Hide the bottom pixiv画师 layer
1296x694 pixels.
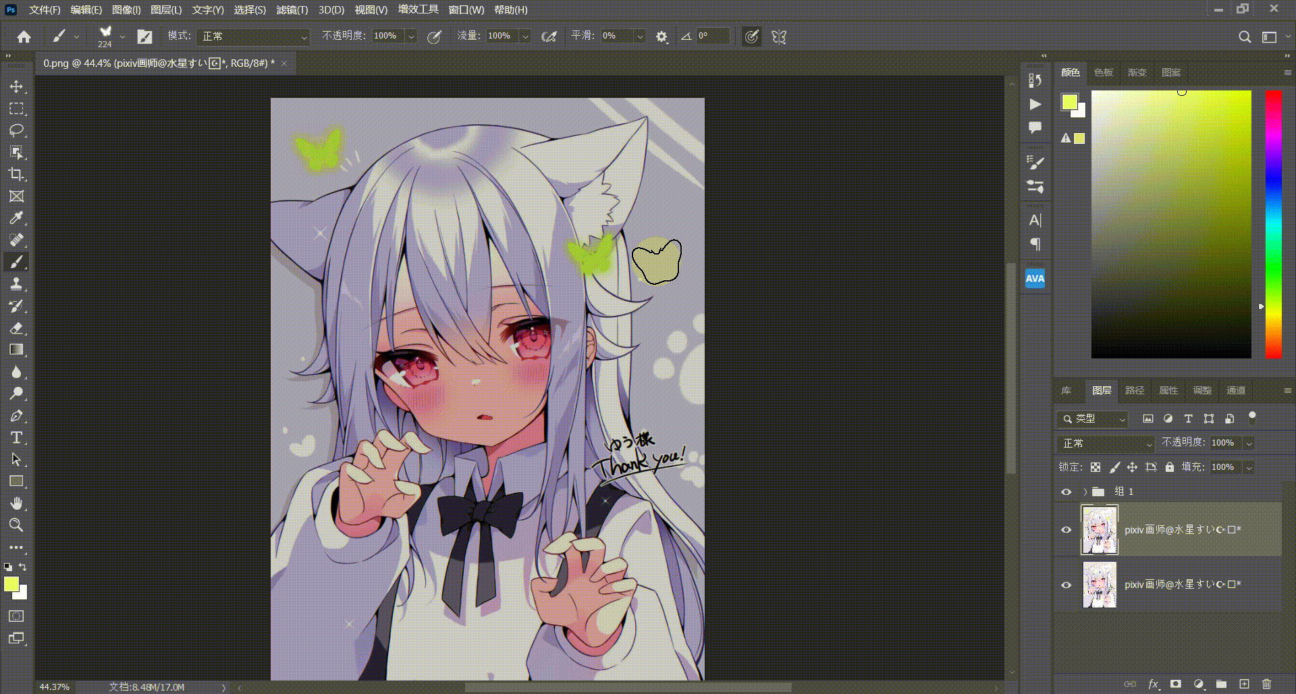click(1066, 585)
